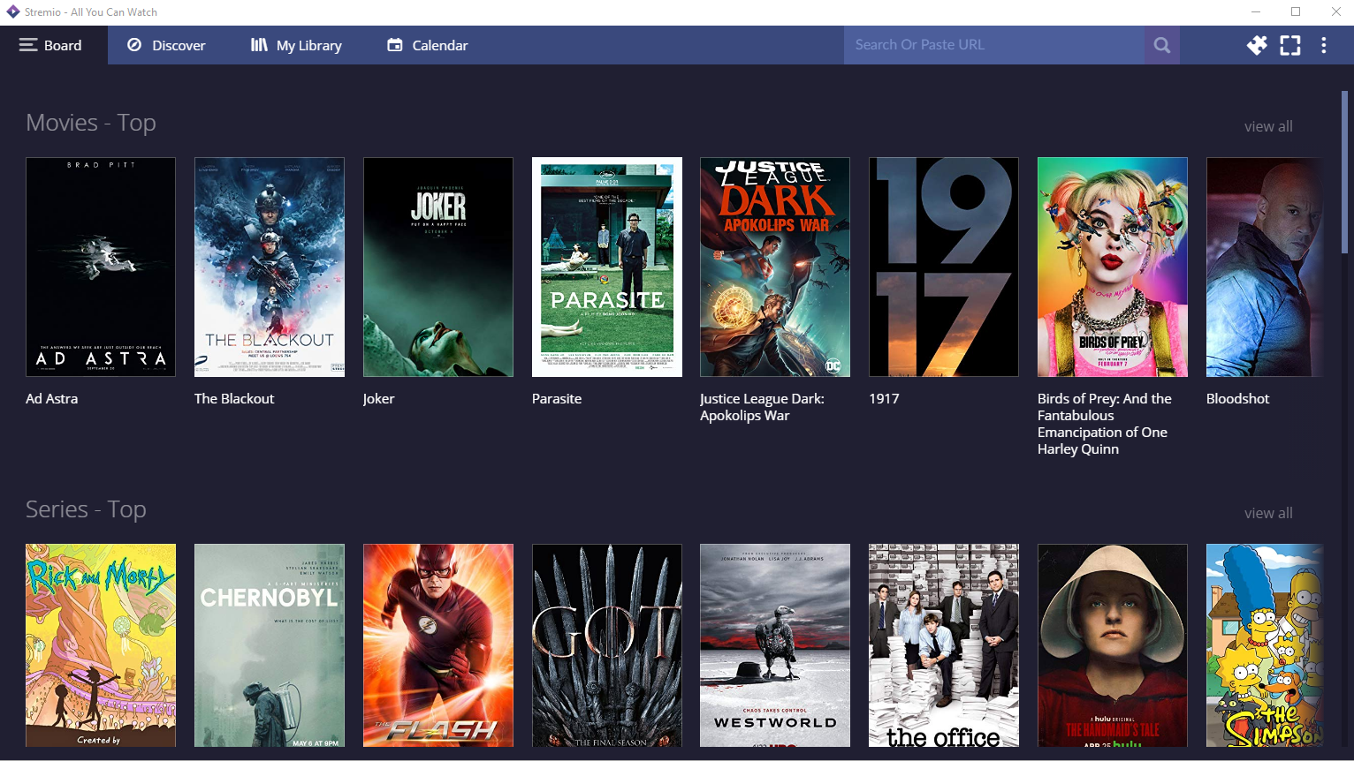The width and height of the screenshot is (1354, 761).
Task: Open My Library tab
Action: click(x=296, y=45)
